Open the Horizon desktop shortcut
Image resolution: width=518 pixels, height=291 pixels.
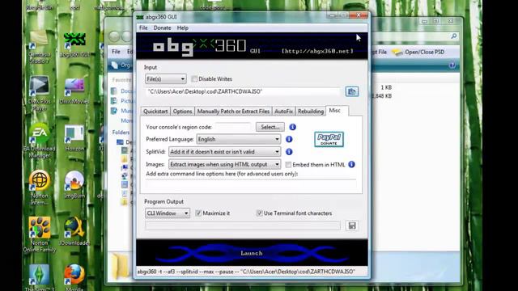(x=74, y=138)
